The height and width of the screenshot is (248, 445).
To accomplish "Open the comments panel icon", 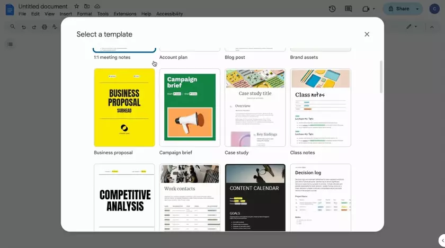I will (x=348, y=9).
